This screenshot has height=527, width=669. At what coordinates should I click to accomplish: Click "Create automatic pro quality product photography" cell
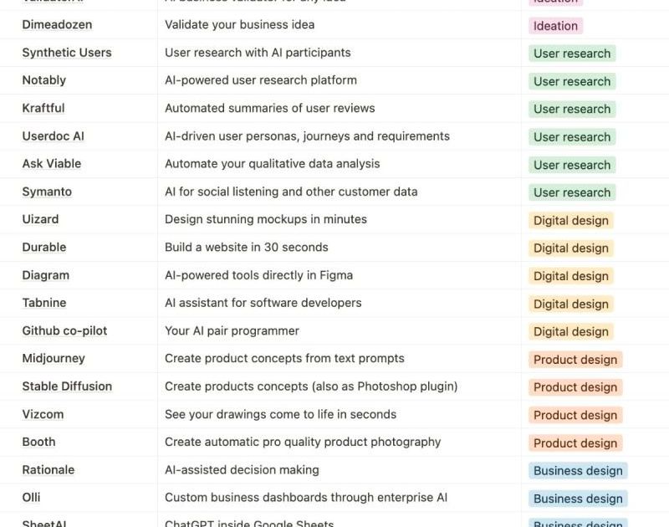point(303,442)
